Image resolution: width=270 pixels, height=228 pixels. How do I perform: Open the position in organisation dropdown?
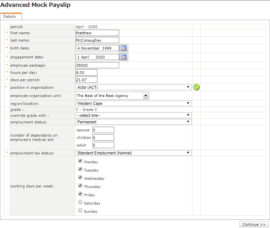coord(133,87)
